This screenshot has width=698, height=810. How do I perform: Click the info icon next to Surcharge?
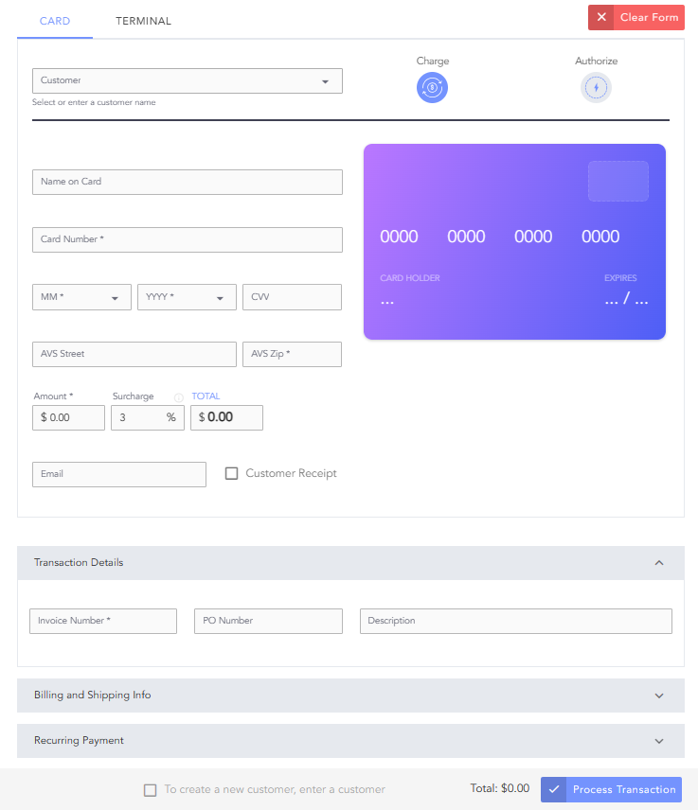point(178,396)
